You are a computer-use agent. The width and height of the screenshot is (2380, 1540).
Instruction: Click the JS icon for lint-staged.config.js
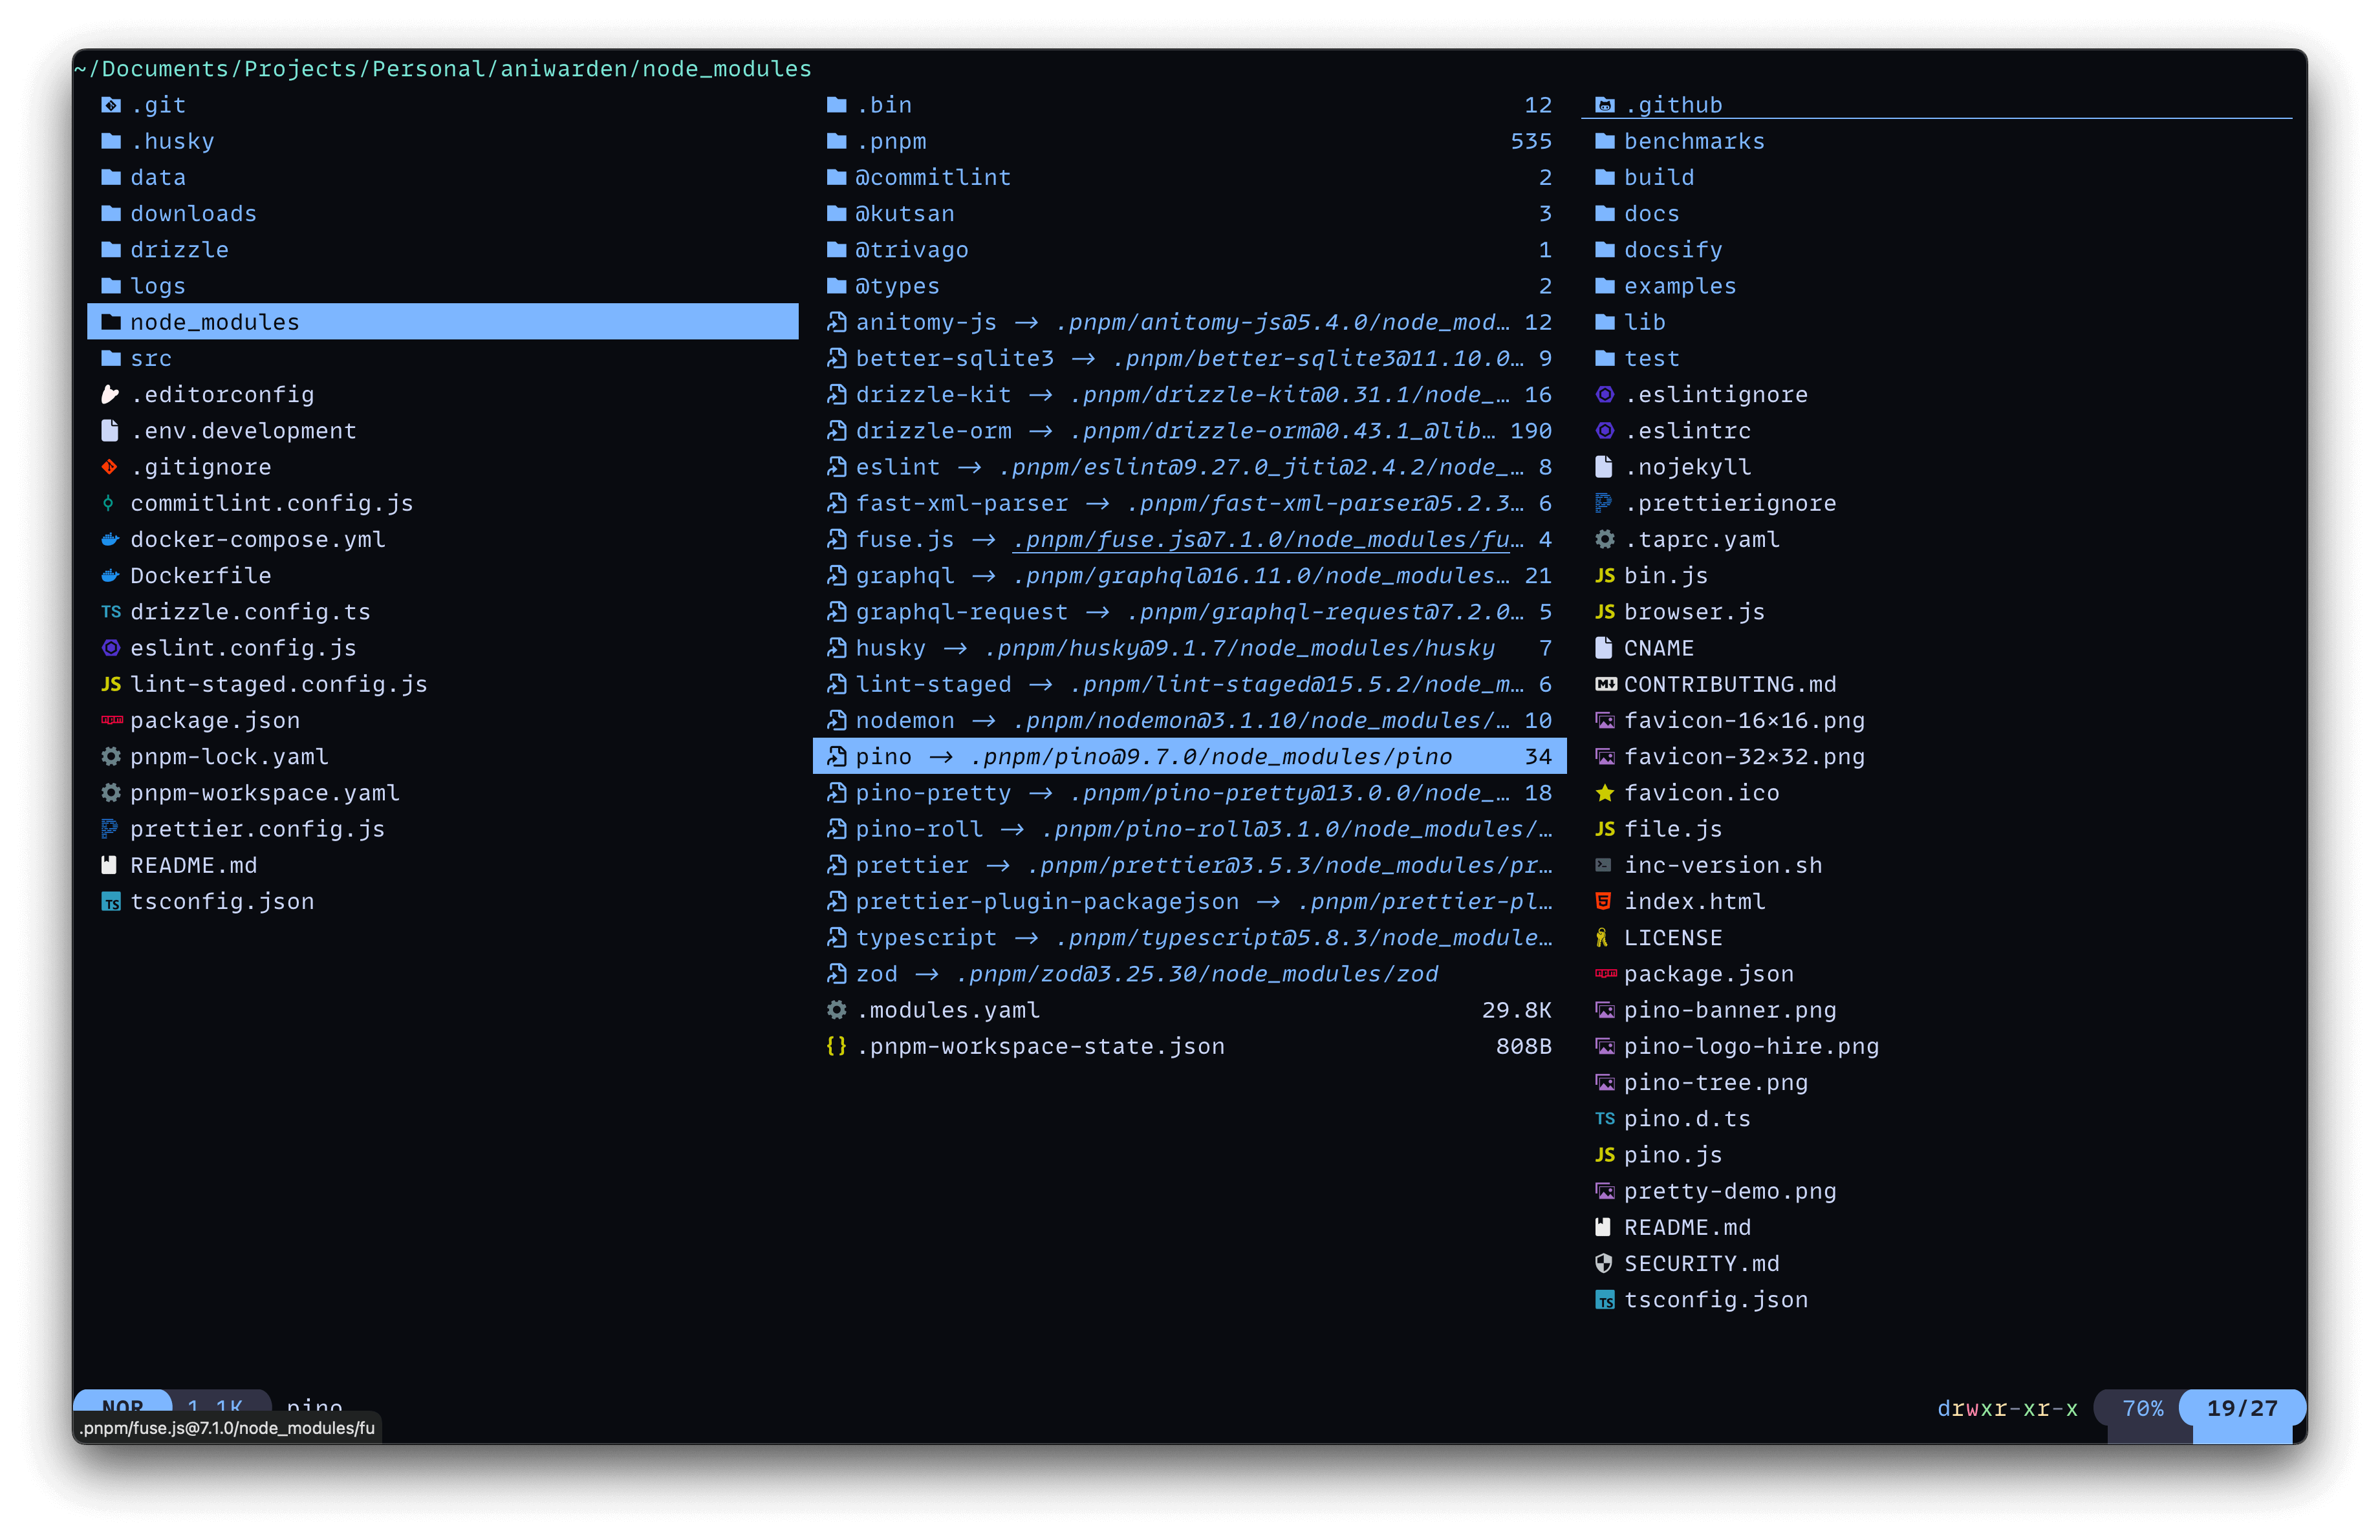111,685
